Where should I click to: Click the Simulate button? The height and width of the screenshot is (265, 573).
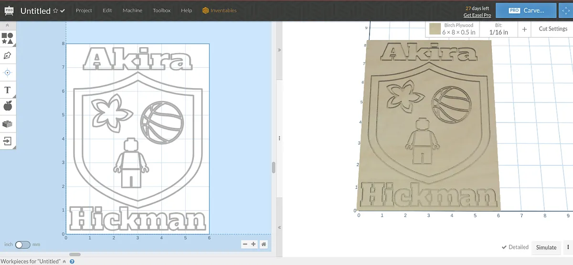coord(546,247)
